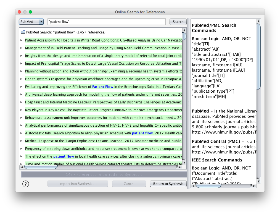The image size is (280, 214).
Task: Click "title and abstract"[TIAB] command text
Action: click(x=216, y=54)
